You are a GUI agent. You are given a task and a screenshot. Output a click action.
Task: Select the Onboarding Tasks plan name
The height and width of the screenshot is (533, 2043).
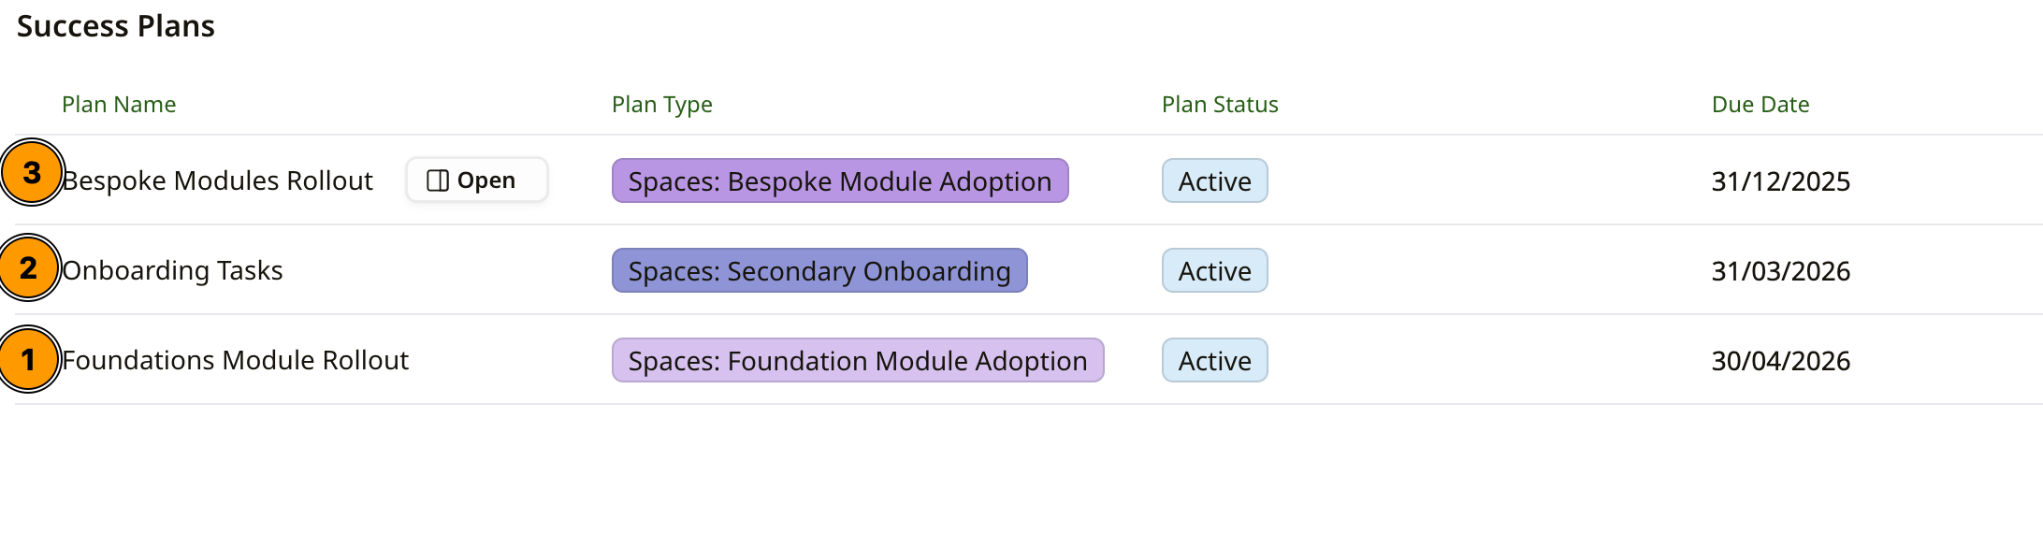(x=172, y=270)
